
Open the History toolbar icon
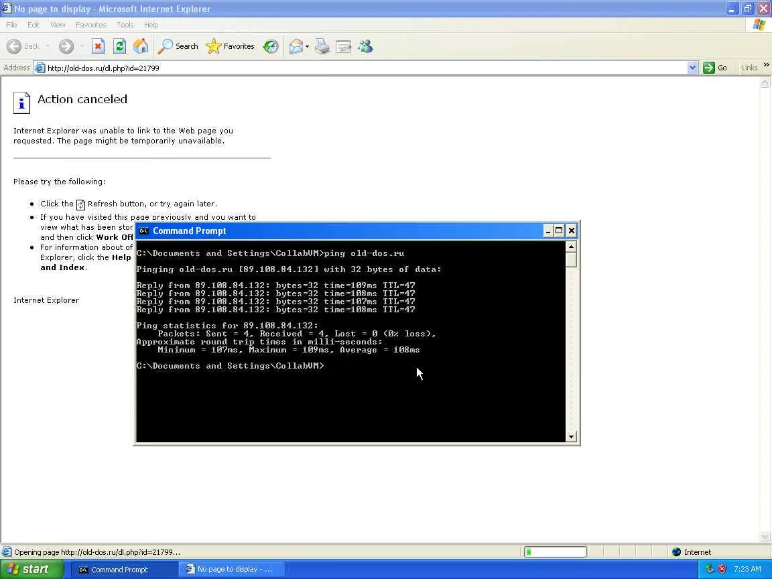[x=270, y=46]
